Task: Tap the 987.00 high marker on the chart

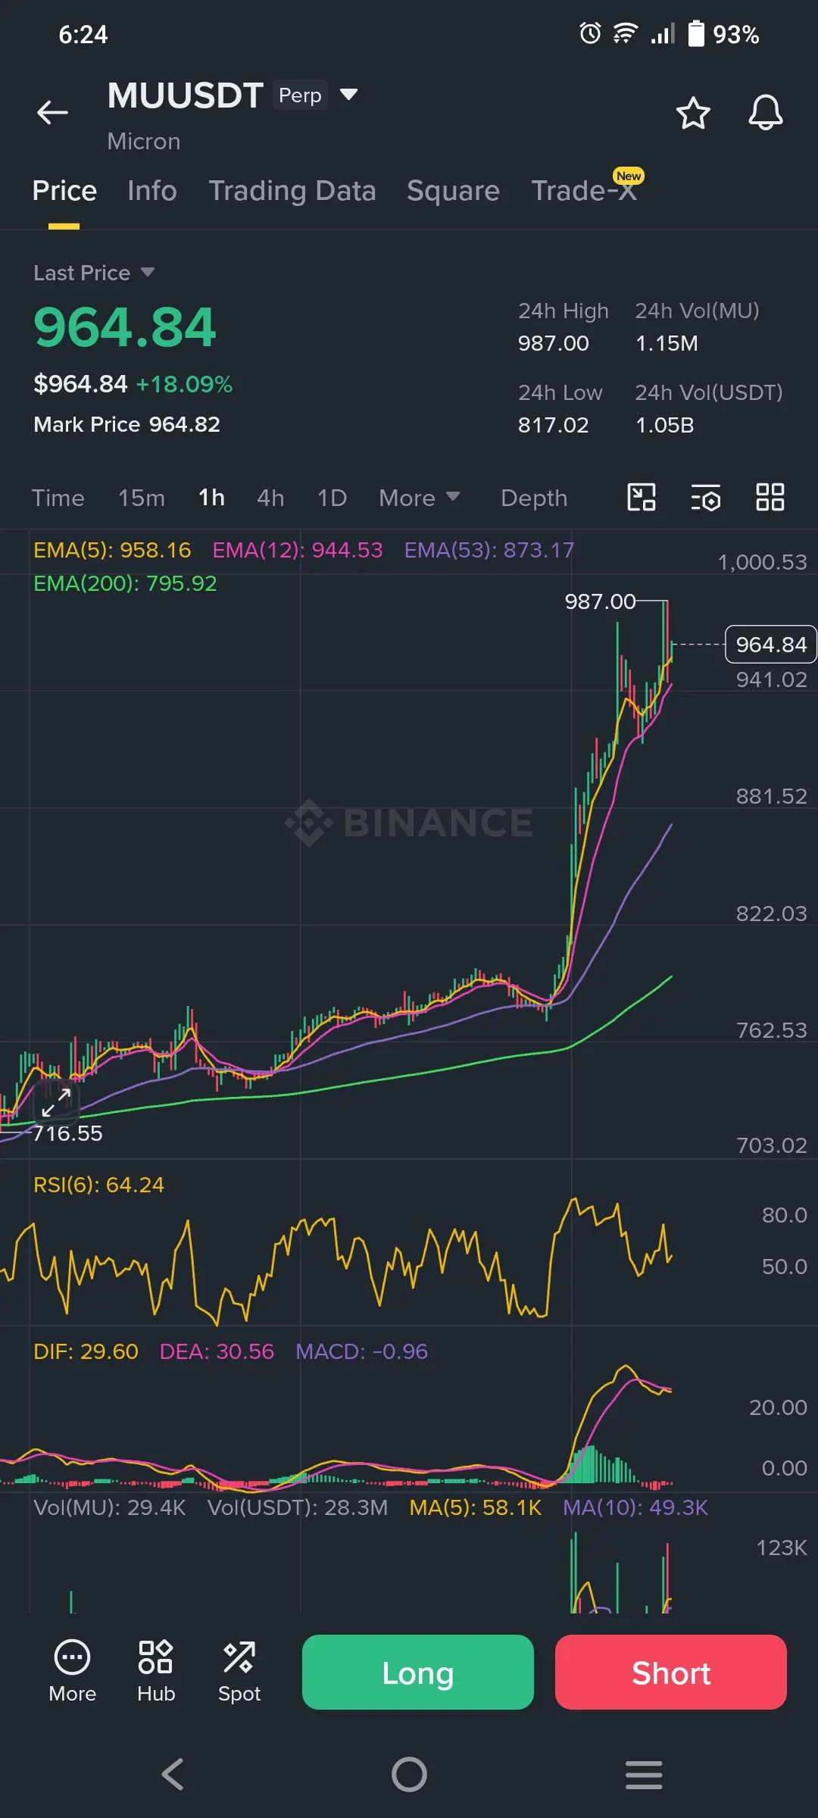Action: click(600, 601)
